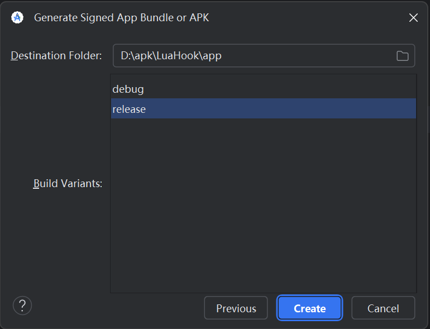This screenshot has height=329, width=430.
Task: Select the debug build variant
Action: 128,89
